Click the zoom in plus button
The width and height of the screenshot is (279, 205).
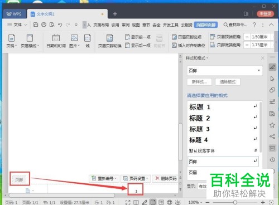pos(263,202)
